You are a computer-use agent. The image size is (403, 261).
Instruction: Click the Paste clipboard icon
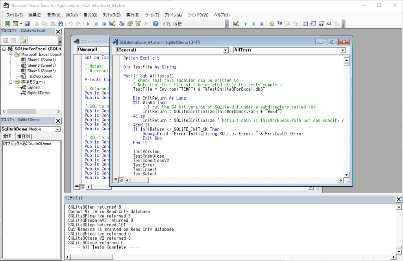[x=53, y=24]
